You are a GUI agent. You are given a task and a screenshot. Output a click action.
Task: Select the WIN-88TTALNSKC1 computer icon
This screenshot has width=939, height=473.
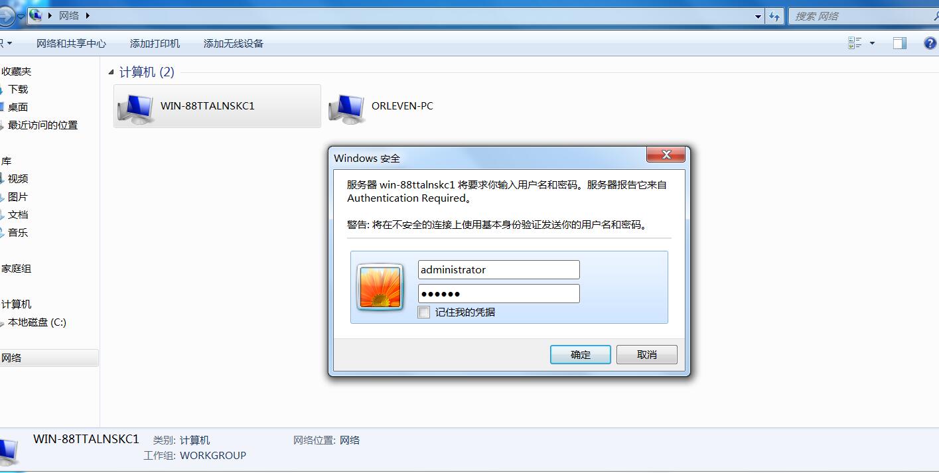[136, 107]
